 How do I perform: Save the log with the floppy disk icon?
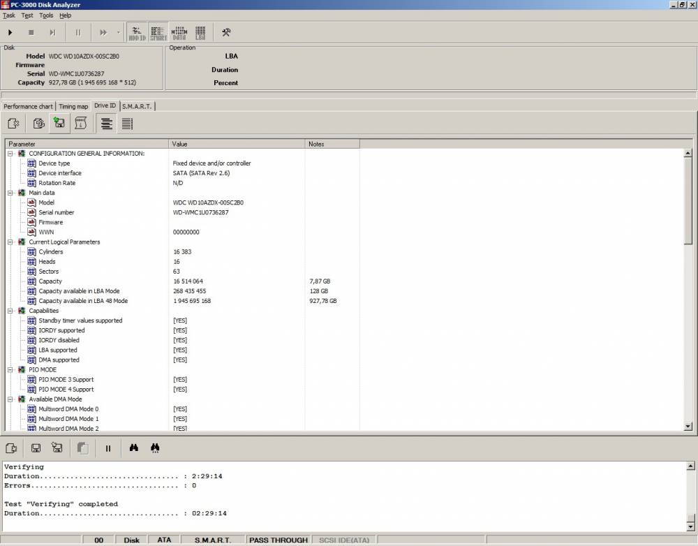click(36, 448)
